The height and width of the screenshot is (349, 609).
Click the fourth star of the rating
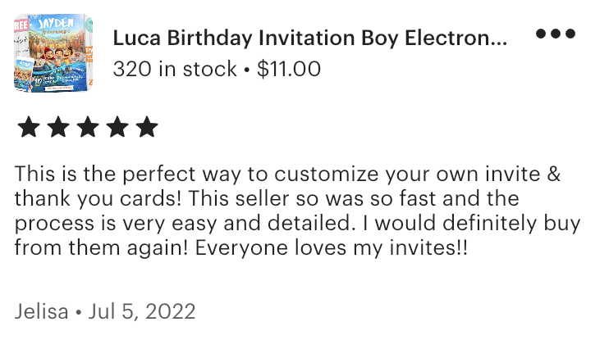pyautogui.click(x=117, y=127)
